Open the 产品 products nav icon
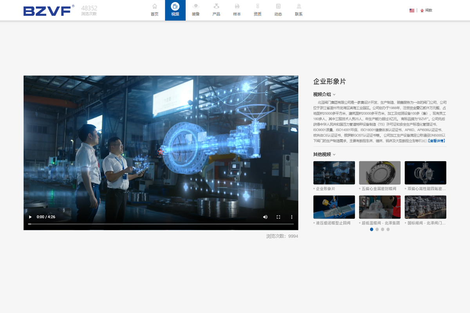The image size is (470, 313). tap(216, 7)
